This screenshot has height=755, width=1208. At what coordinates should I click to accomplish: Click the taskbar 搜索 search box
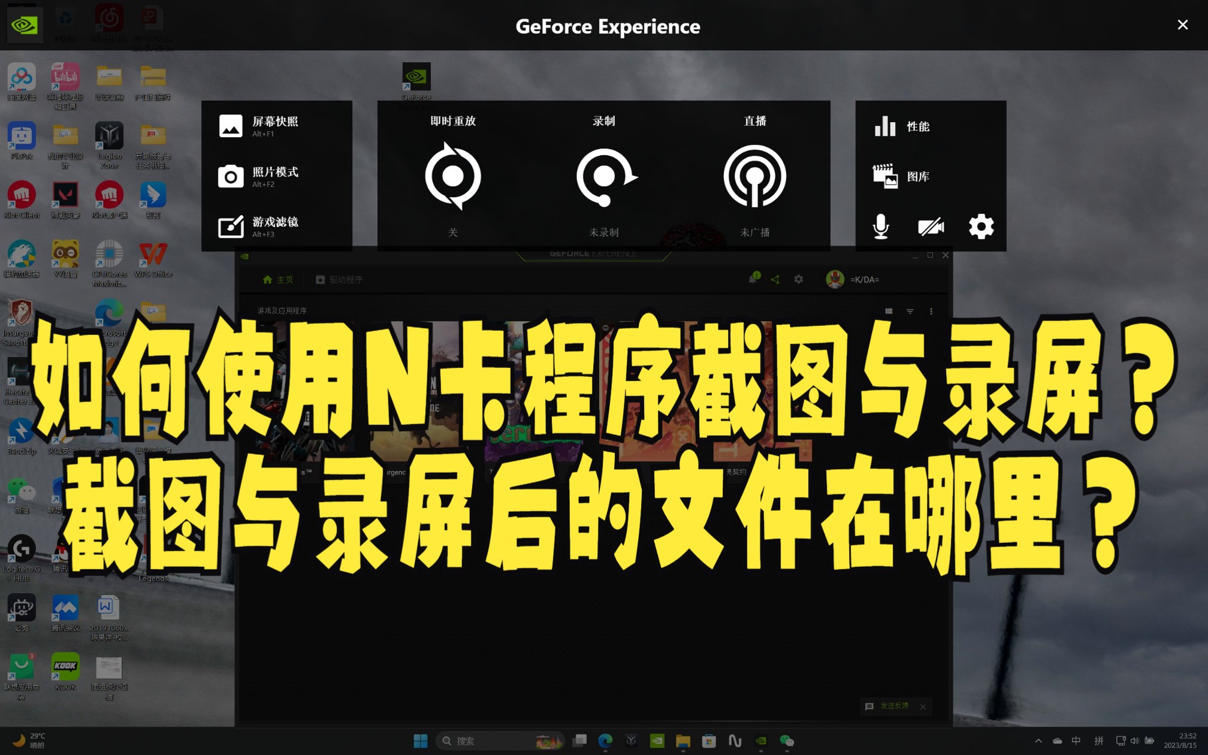[x=500, y=741]
